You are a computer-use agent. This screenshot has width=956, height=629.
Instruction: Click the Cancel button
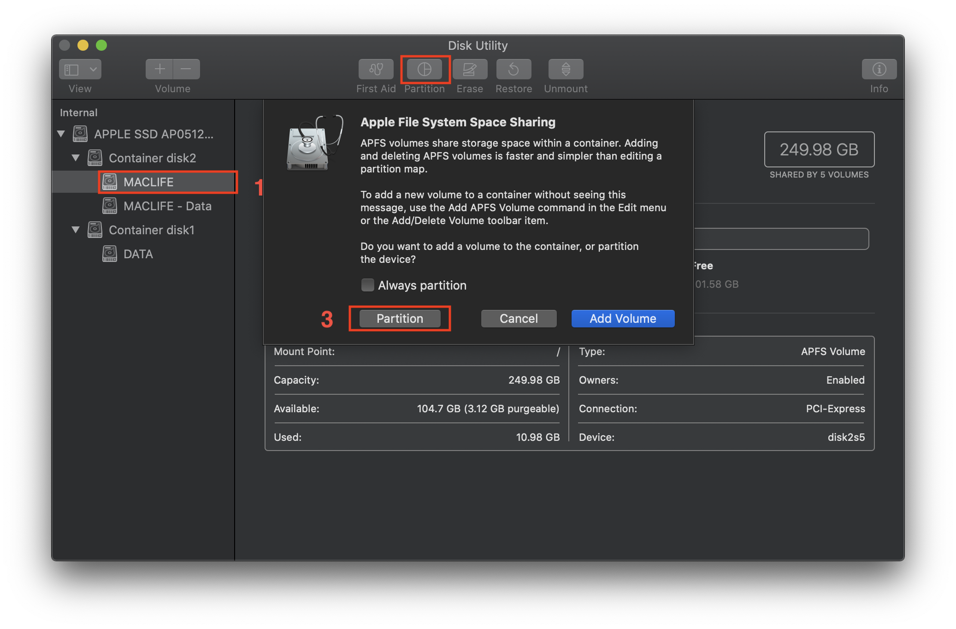coord(519,319)
